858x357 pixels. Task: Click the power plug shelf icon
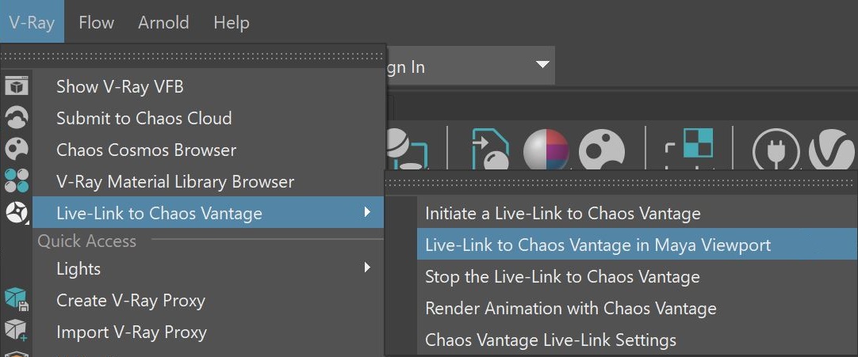(776, 150)
